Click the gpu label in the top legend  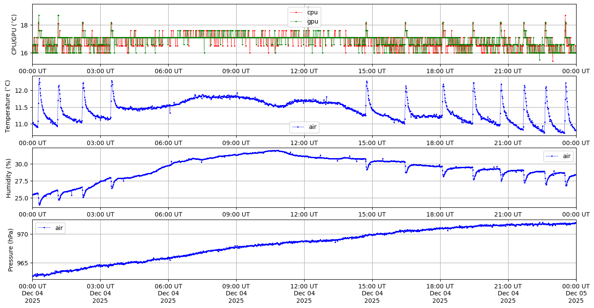pos(312,21)
